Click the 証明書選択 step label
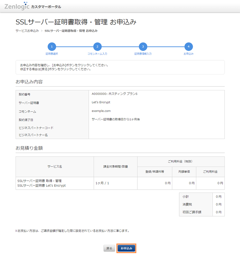This screenshot has width=240, height=257. tap(52, 54)
